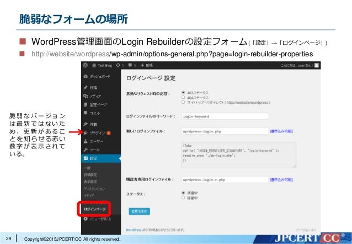
Task: Select the 稼働中 status radio button
Action: (183, 198)
